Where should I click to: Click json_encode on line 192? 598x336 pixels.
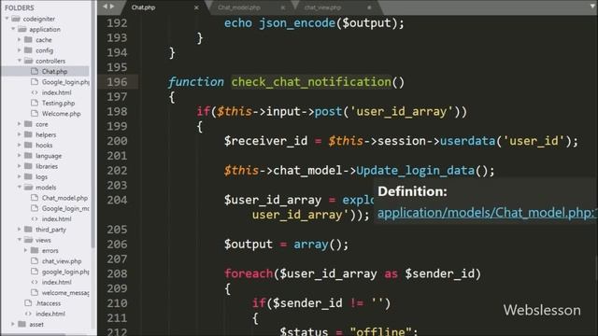pos(297,23)
